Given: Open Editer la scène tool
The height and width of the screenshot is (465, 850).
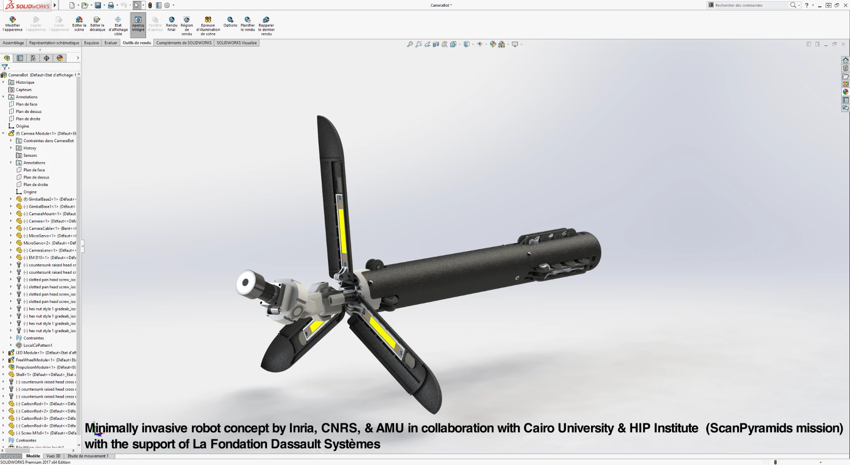Looking at the screenshot, I should point(79,23).
